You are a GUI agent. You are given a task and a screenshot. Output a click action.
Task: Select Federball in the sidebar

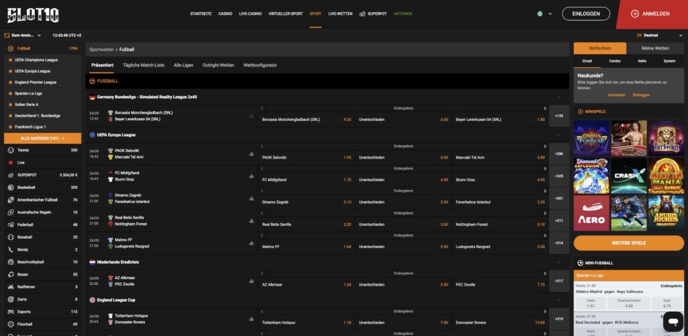[42, 224]
